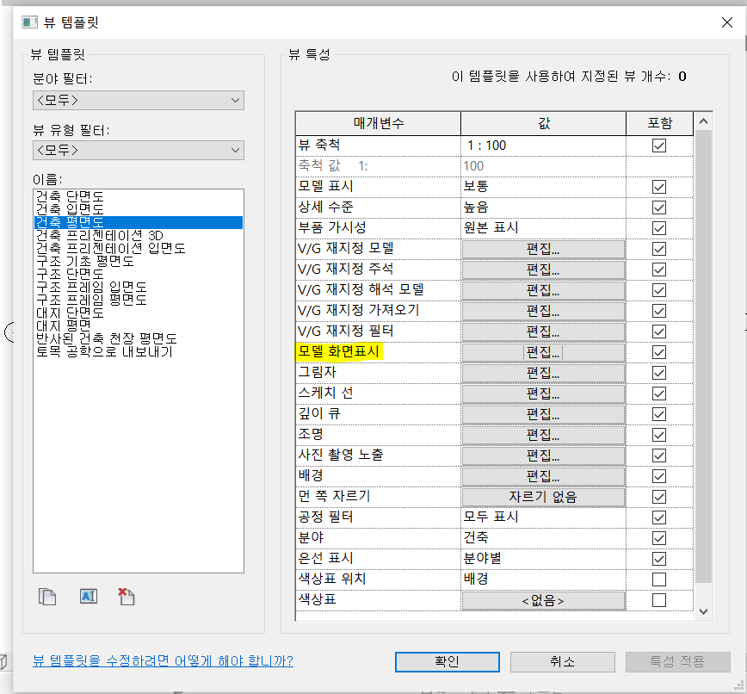Image resolution: width=747 pixels, height=694 pixels.
Task: Select 구조 기초 평면도 in the name list
Action: pyautogui.click(x=83, y=262)
